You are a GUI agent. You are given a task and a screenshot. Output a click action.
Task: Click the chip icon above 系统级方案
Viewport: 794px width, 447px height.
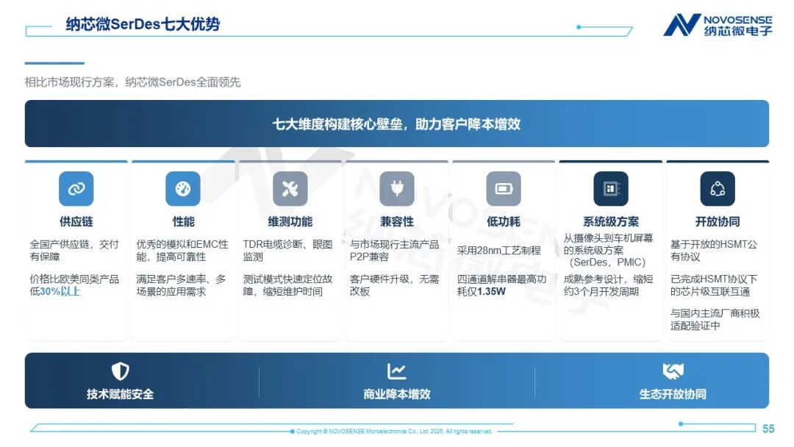tap(611, 189)
